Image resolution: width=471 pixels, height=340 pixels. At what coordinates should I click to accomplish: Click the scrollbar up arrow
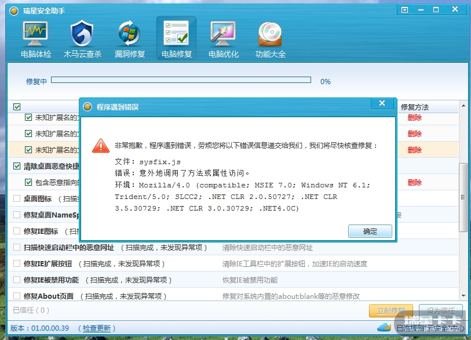click(463, 106)
